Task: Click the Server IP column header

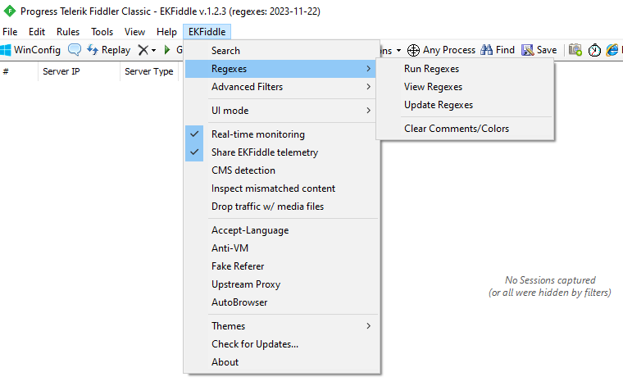Action: [79, 71]
